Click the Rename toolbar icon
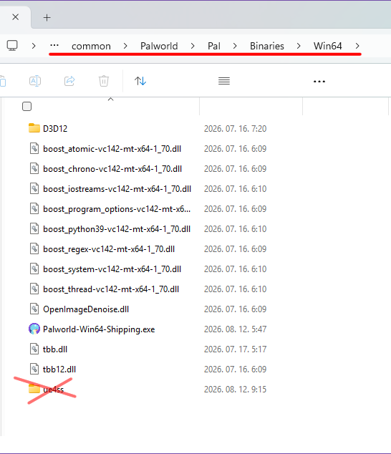The width and height of the screenshot is (391, 454). click(x=35, y=81)
